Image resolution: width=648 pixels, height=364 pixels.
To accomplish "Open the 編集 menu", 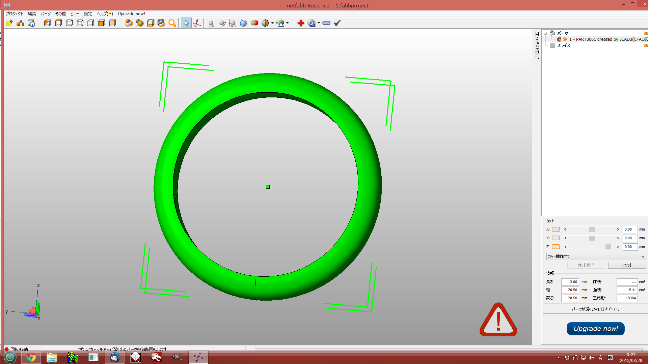I will pos(32,14).
